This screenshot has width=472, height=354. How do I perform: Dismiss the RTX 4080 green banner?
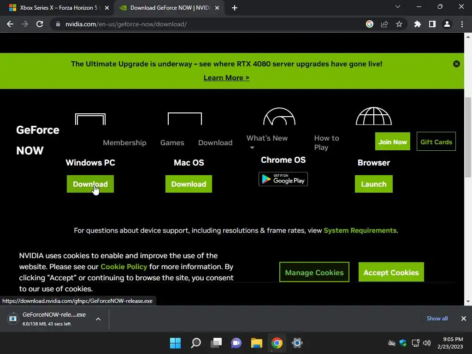(x=456, y=64)
